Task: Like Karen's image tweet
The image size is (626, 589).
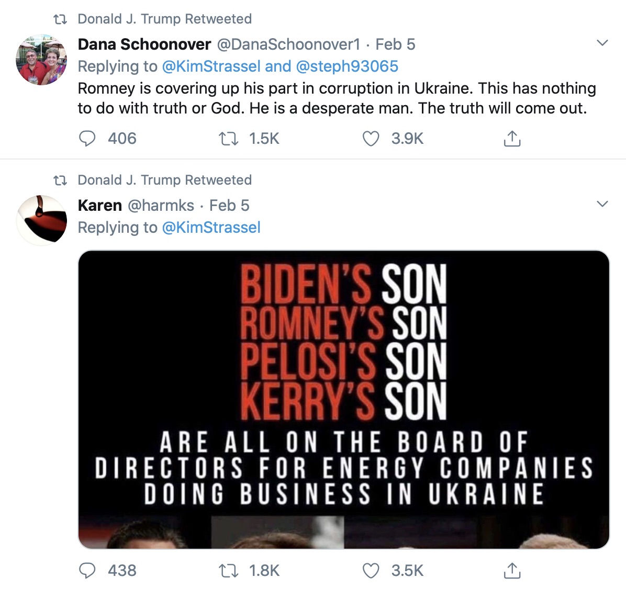Action: pyautogui.click(x=371, y=570)
